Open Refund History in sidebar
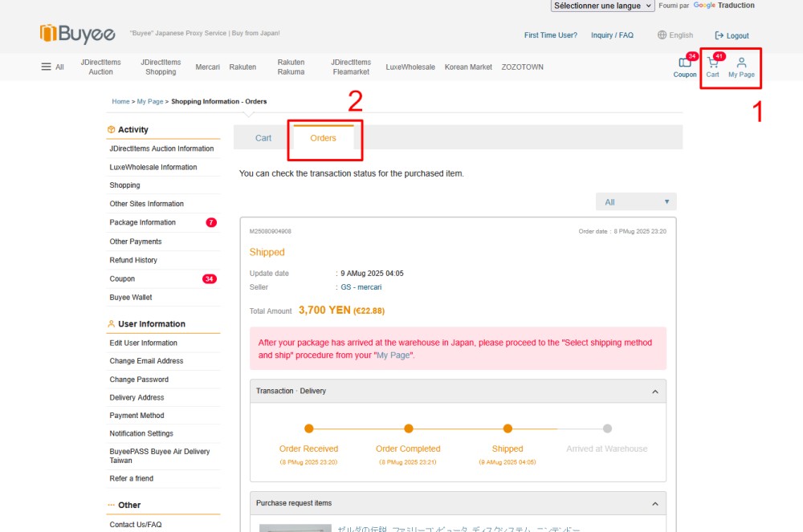The image size is (803, 532). click(133, 260)
